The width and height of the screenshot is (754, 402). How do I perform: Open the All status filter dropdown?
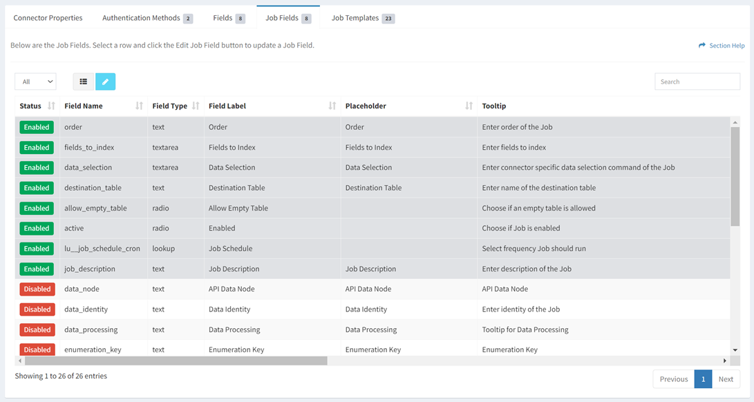(x=35, y=81)
